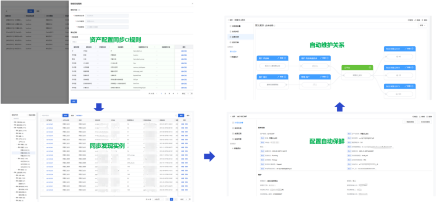
Task: Tick the checkbox on the ALY-EC545 row
Action: coord(43,132)
